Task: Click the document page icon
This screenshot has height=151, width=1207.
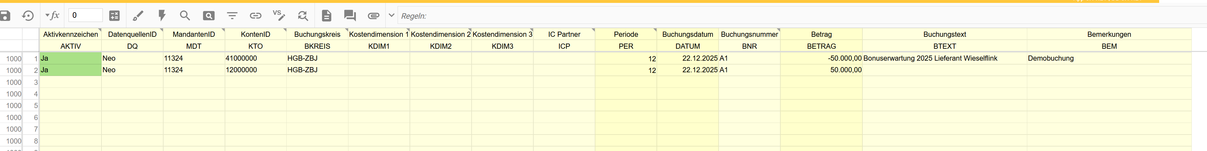Action: click(326, 16)
